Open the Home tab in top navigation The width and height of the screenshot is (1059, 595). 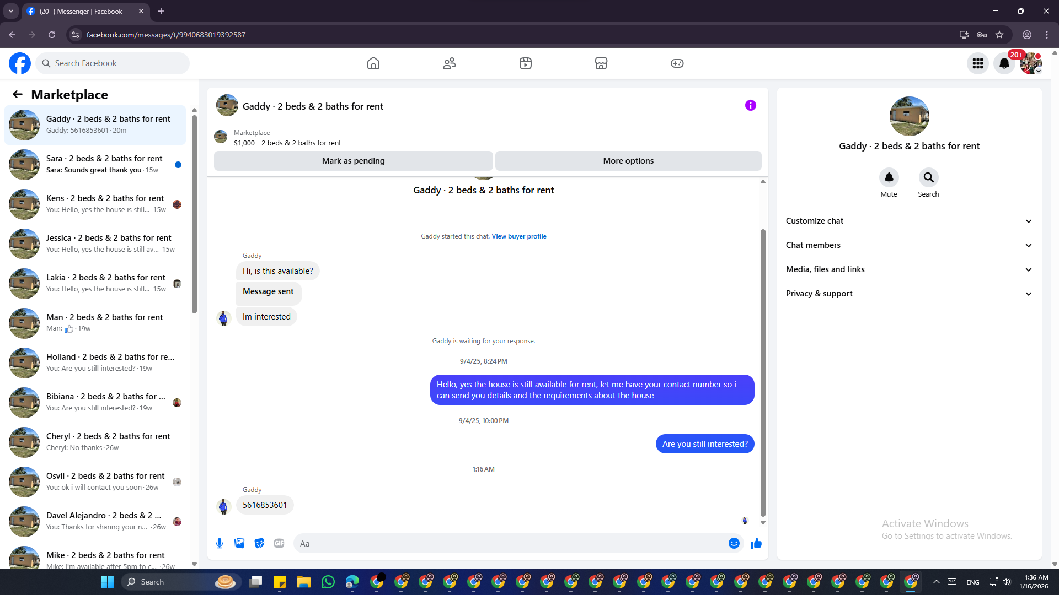373,63
